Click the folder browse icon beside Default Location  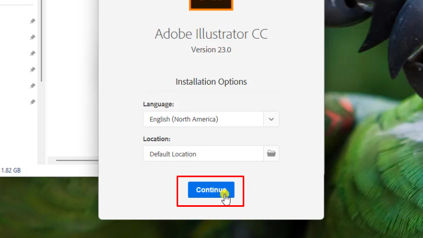coord(271,153)
